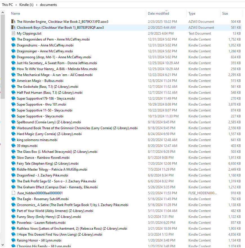Click Spellbound Correia Larry file icon
The height and width of the screenshot is (248, 245).
pos(14,122)
